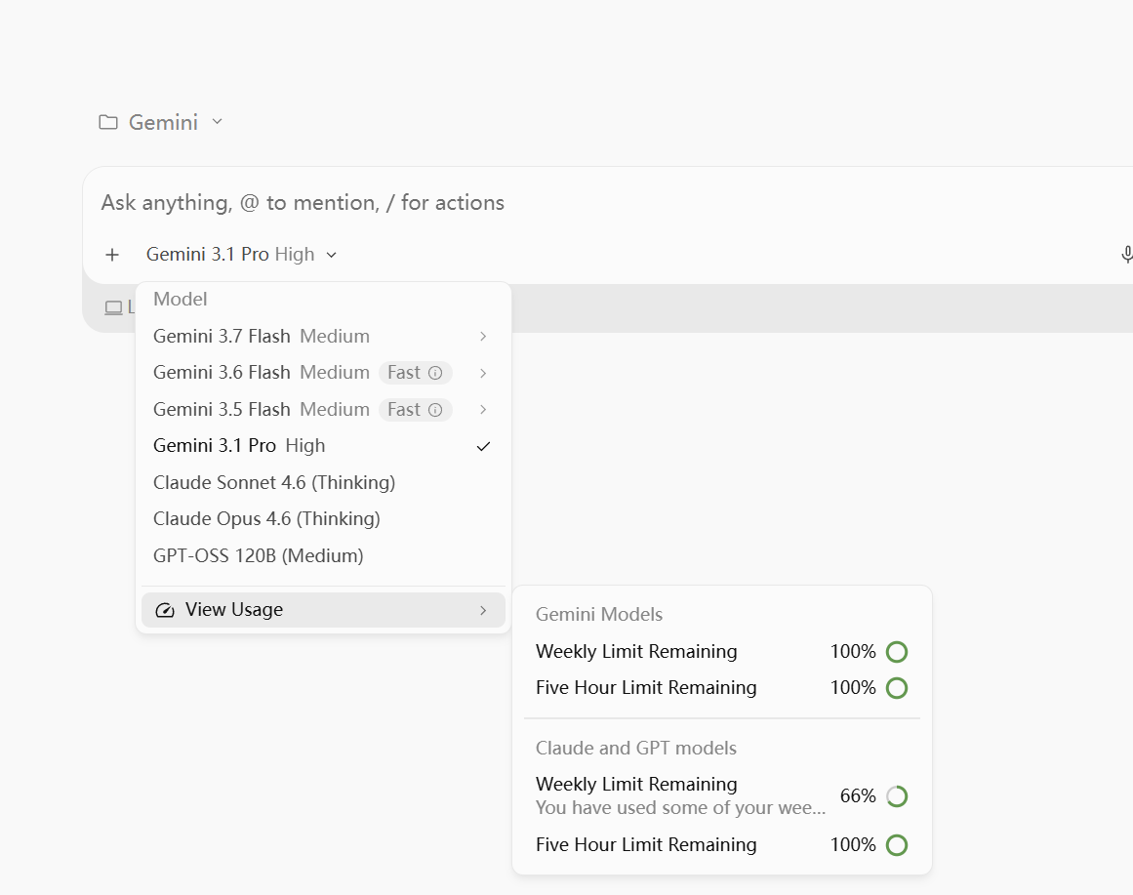This screenshot has height=895, width=1133.
Task: Expand Gemini 3.7 Flash submenu arrow
Action: pos(483,336)
